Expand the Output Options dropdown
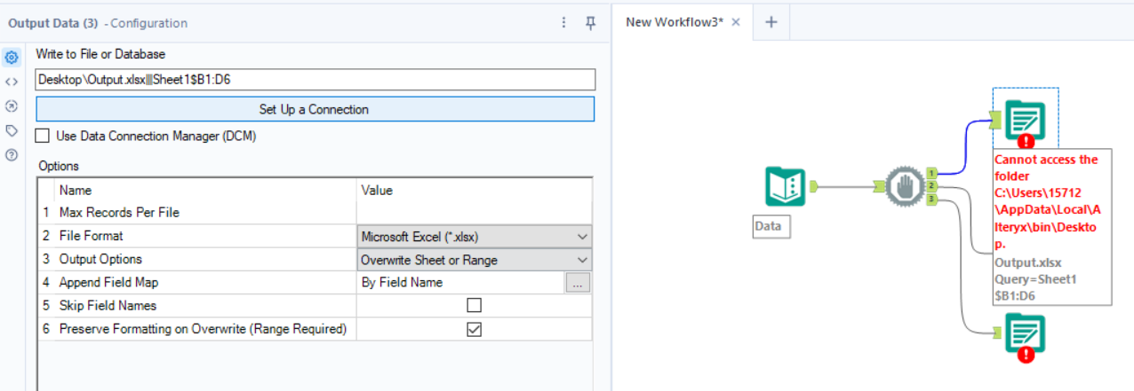The width and height of the screenshot is (1134, 391). [475, 260]
